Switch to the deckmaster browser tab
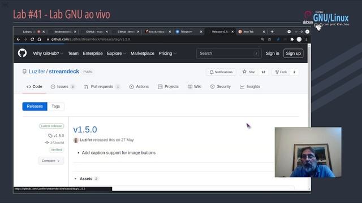Image resolution: width=362 pixels, height=203 pixels. click(x=63, y=32)
